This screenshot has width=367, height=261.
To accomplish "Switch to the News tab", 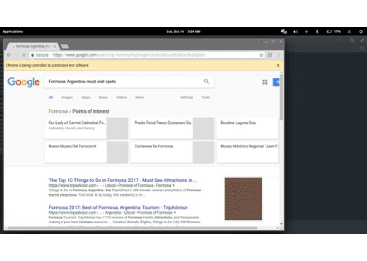I will (103, 97).
